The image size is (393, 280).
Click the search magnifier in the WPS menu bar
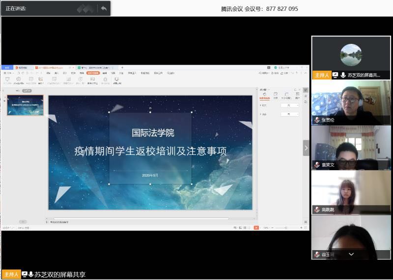tap(168, 73)
